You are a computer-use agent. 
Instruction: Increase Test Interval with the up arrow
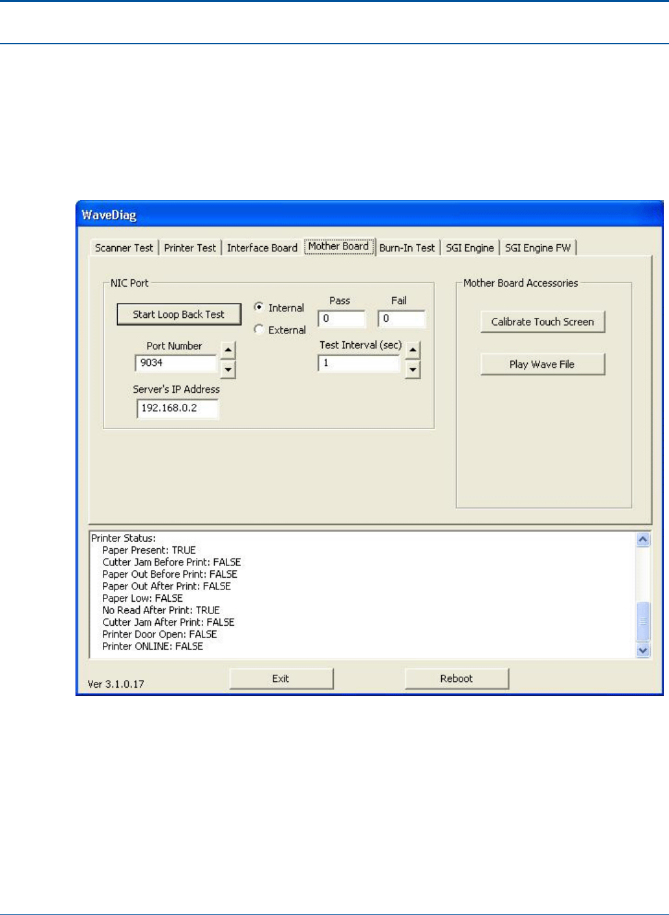pos(413,350)
